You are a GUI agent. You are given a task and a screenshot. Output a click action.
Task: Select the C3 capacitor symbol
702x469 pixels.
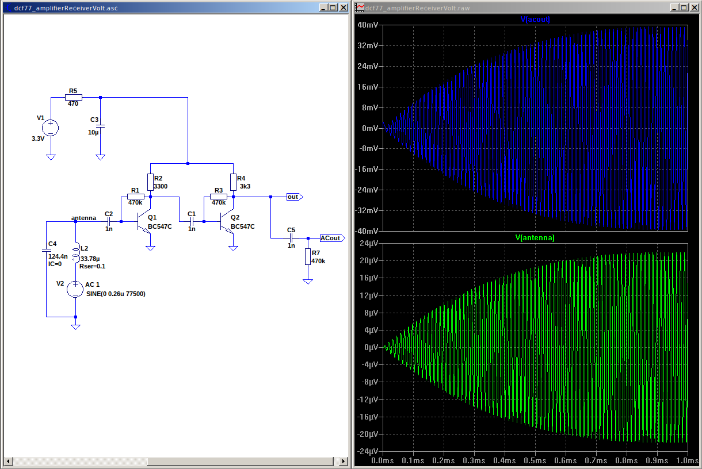click(x=100, y=125)
